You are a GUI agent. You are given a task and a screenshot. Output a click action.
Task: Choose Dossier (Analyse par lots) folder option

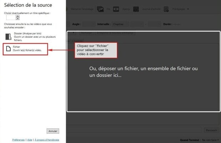pyautogui.click(x=31, y=37)
